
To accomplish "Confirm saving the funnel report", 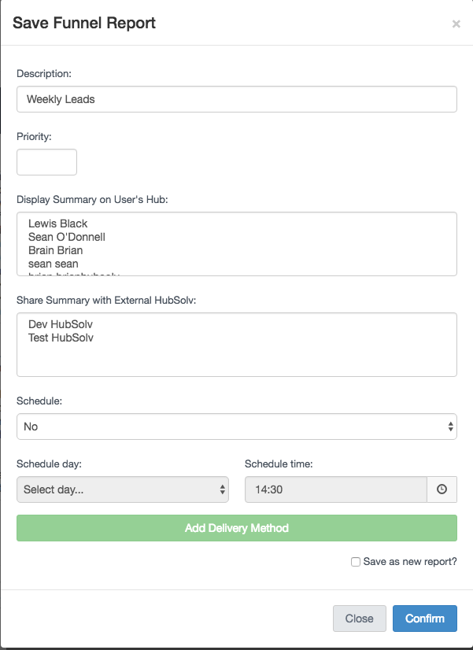I will pos(424,619).
